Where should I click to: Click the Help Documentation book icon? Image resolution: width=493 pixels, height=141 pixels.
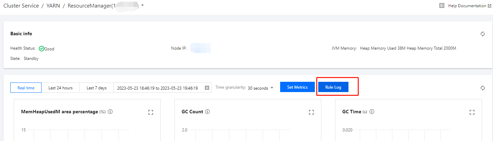[442, 6]
